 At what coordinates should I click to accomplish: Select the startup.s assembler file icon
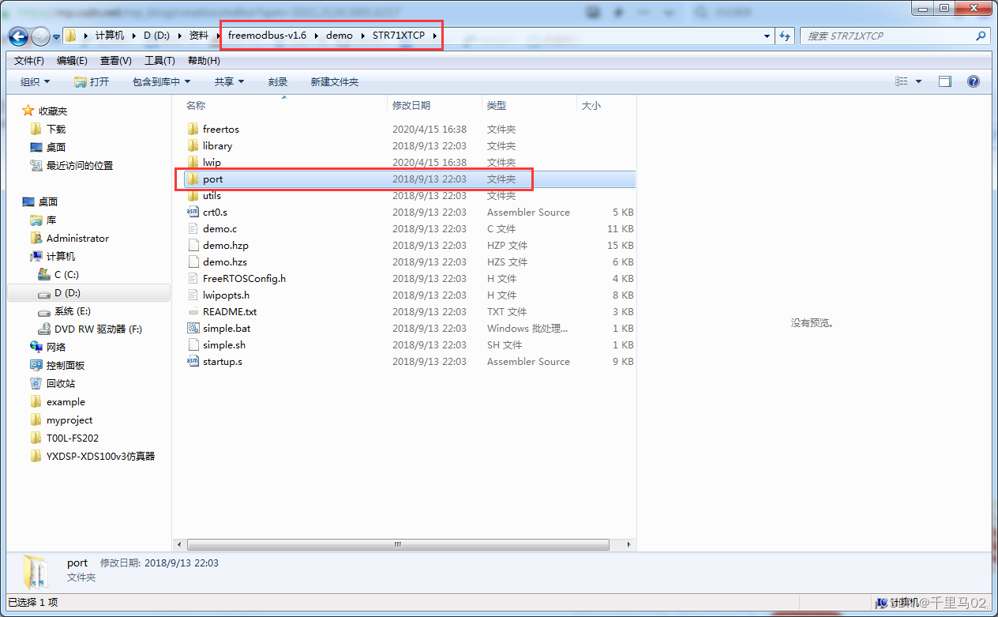tap(193, 361)
